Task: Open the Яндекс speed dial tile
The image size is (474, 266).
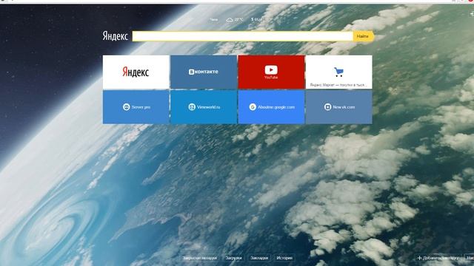Action: (136, 72)
